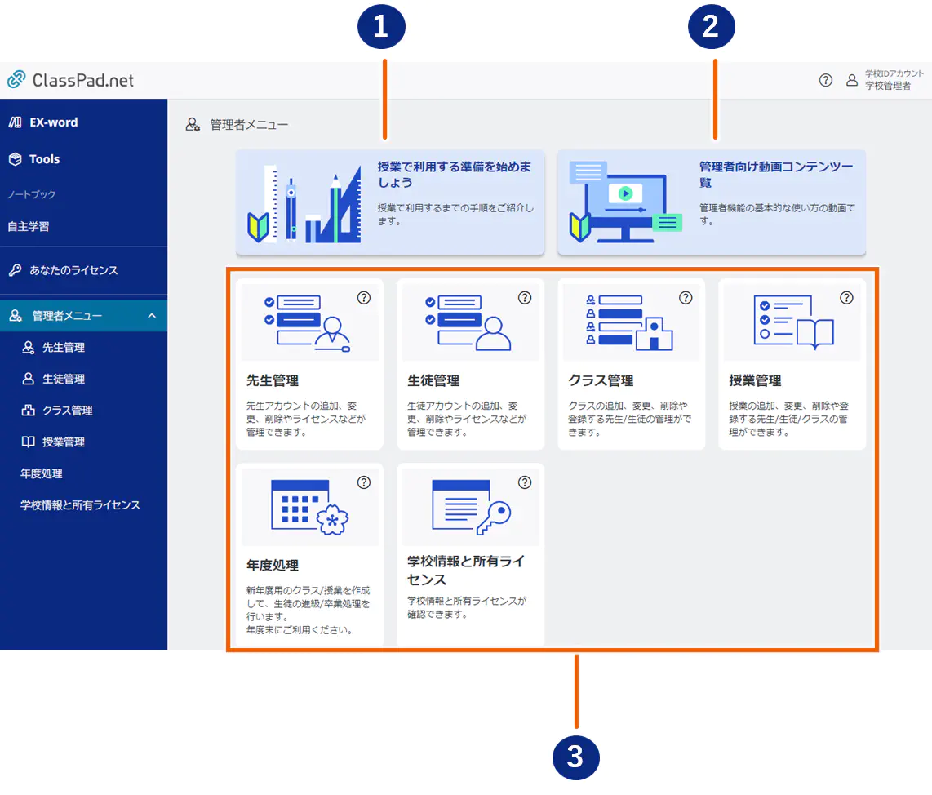Open the 管理者向け動画コンテンツ一覧 card
The height and width of the screenshot is (795, 932).
(x=712, y=202)
